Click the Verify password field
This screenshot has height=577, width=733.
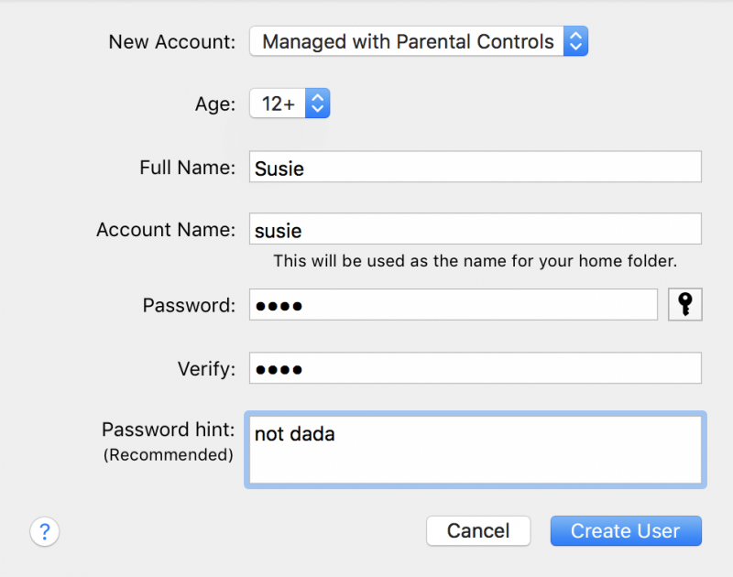pos(476,368)
